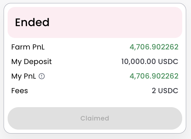This screenshot has width=191, height=139.
Task: Click the number 2 in the Fees row
Action: (154, 91)
